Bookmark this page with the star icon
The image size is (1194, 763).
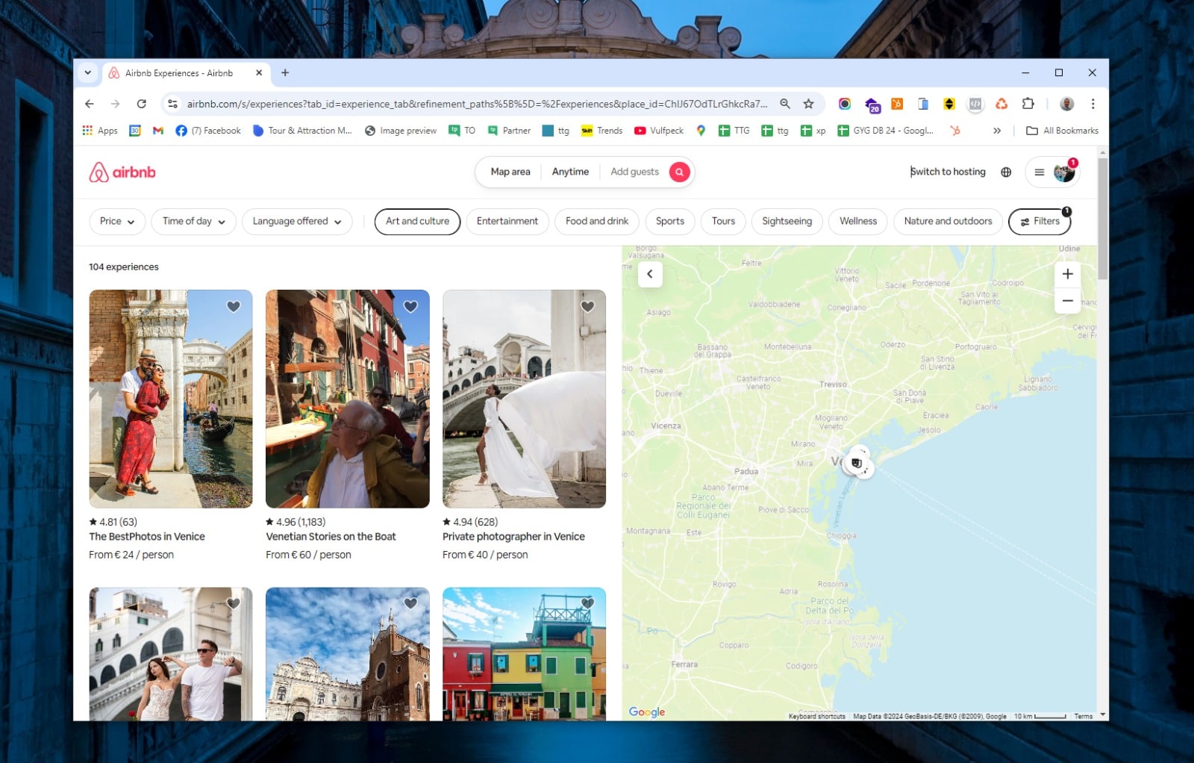(x=808, y=104)
